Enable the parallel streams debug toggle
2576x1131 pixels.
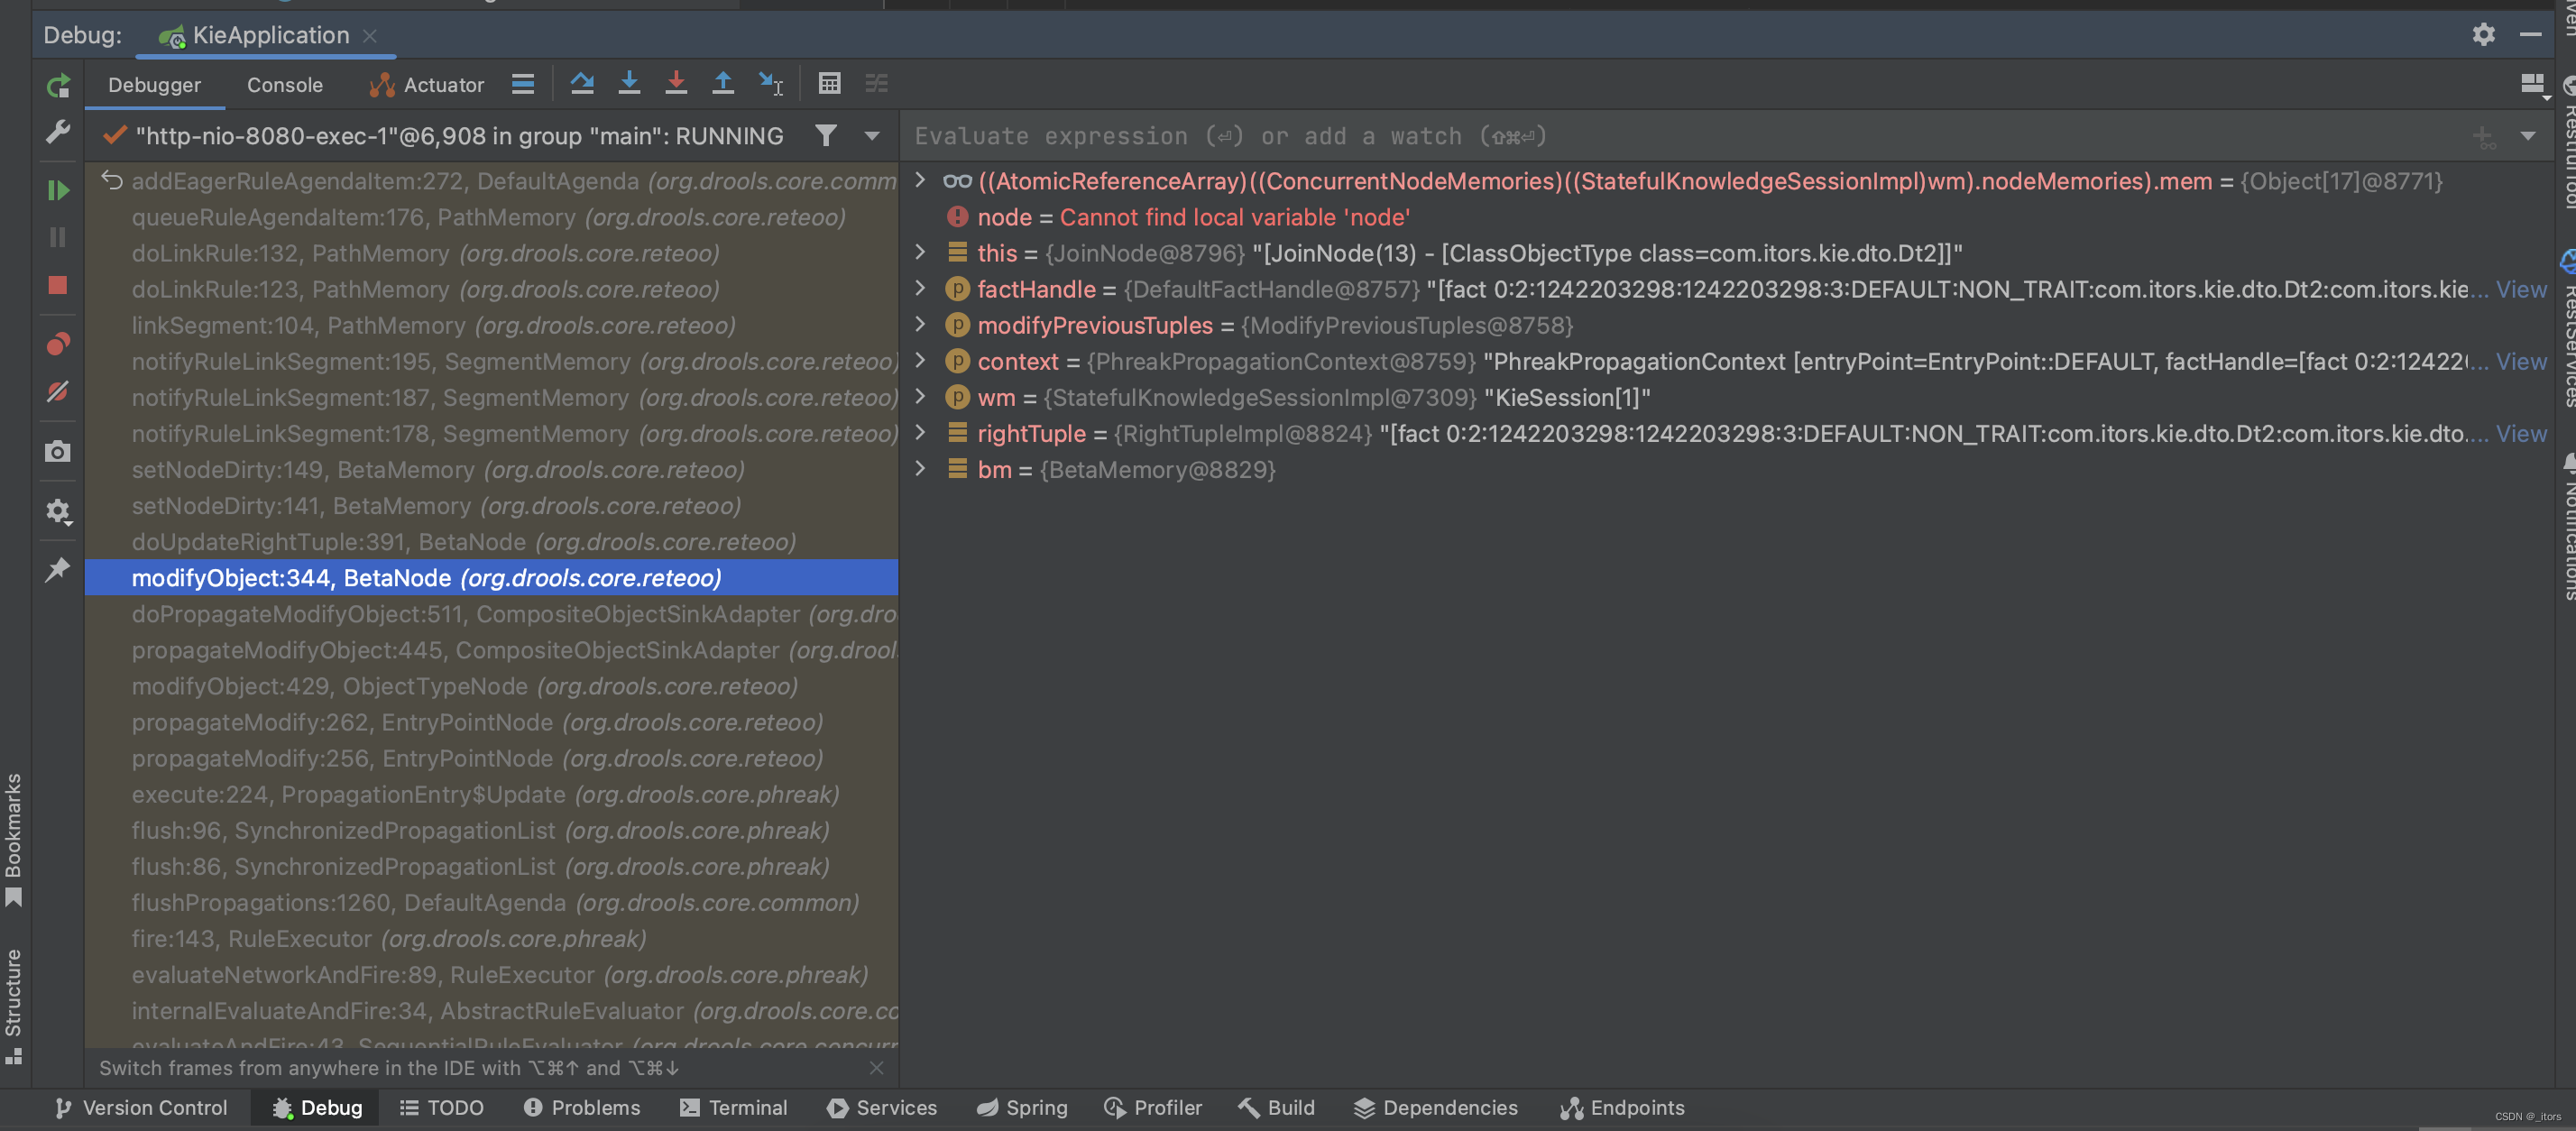878,86
